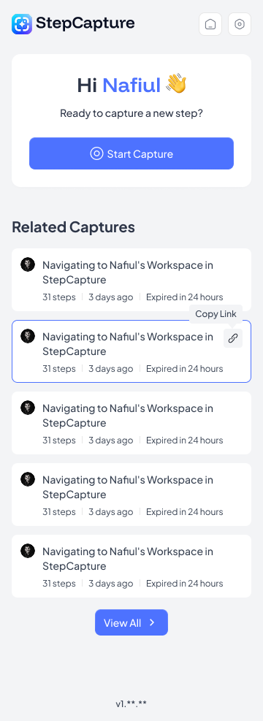Click the version number v1.**.** text
Screen dimensions: 263x721
pyautogui.click(x=131, y=703)
